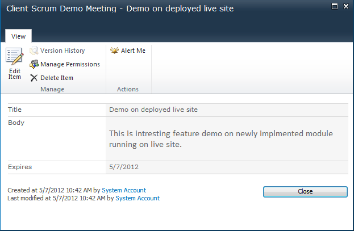Image resolution: width=354 pixels, height=231 pixels.
Task: Click the Expires date 5/7/2012
Action: tap(123, 167)
